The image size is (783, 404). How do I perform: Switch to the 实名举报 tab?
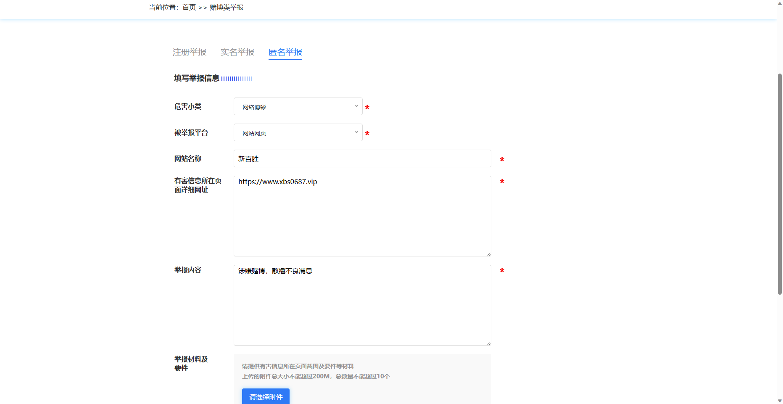pos(237,52)
